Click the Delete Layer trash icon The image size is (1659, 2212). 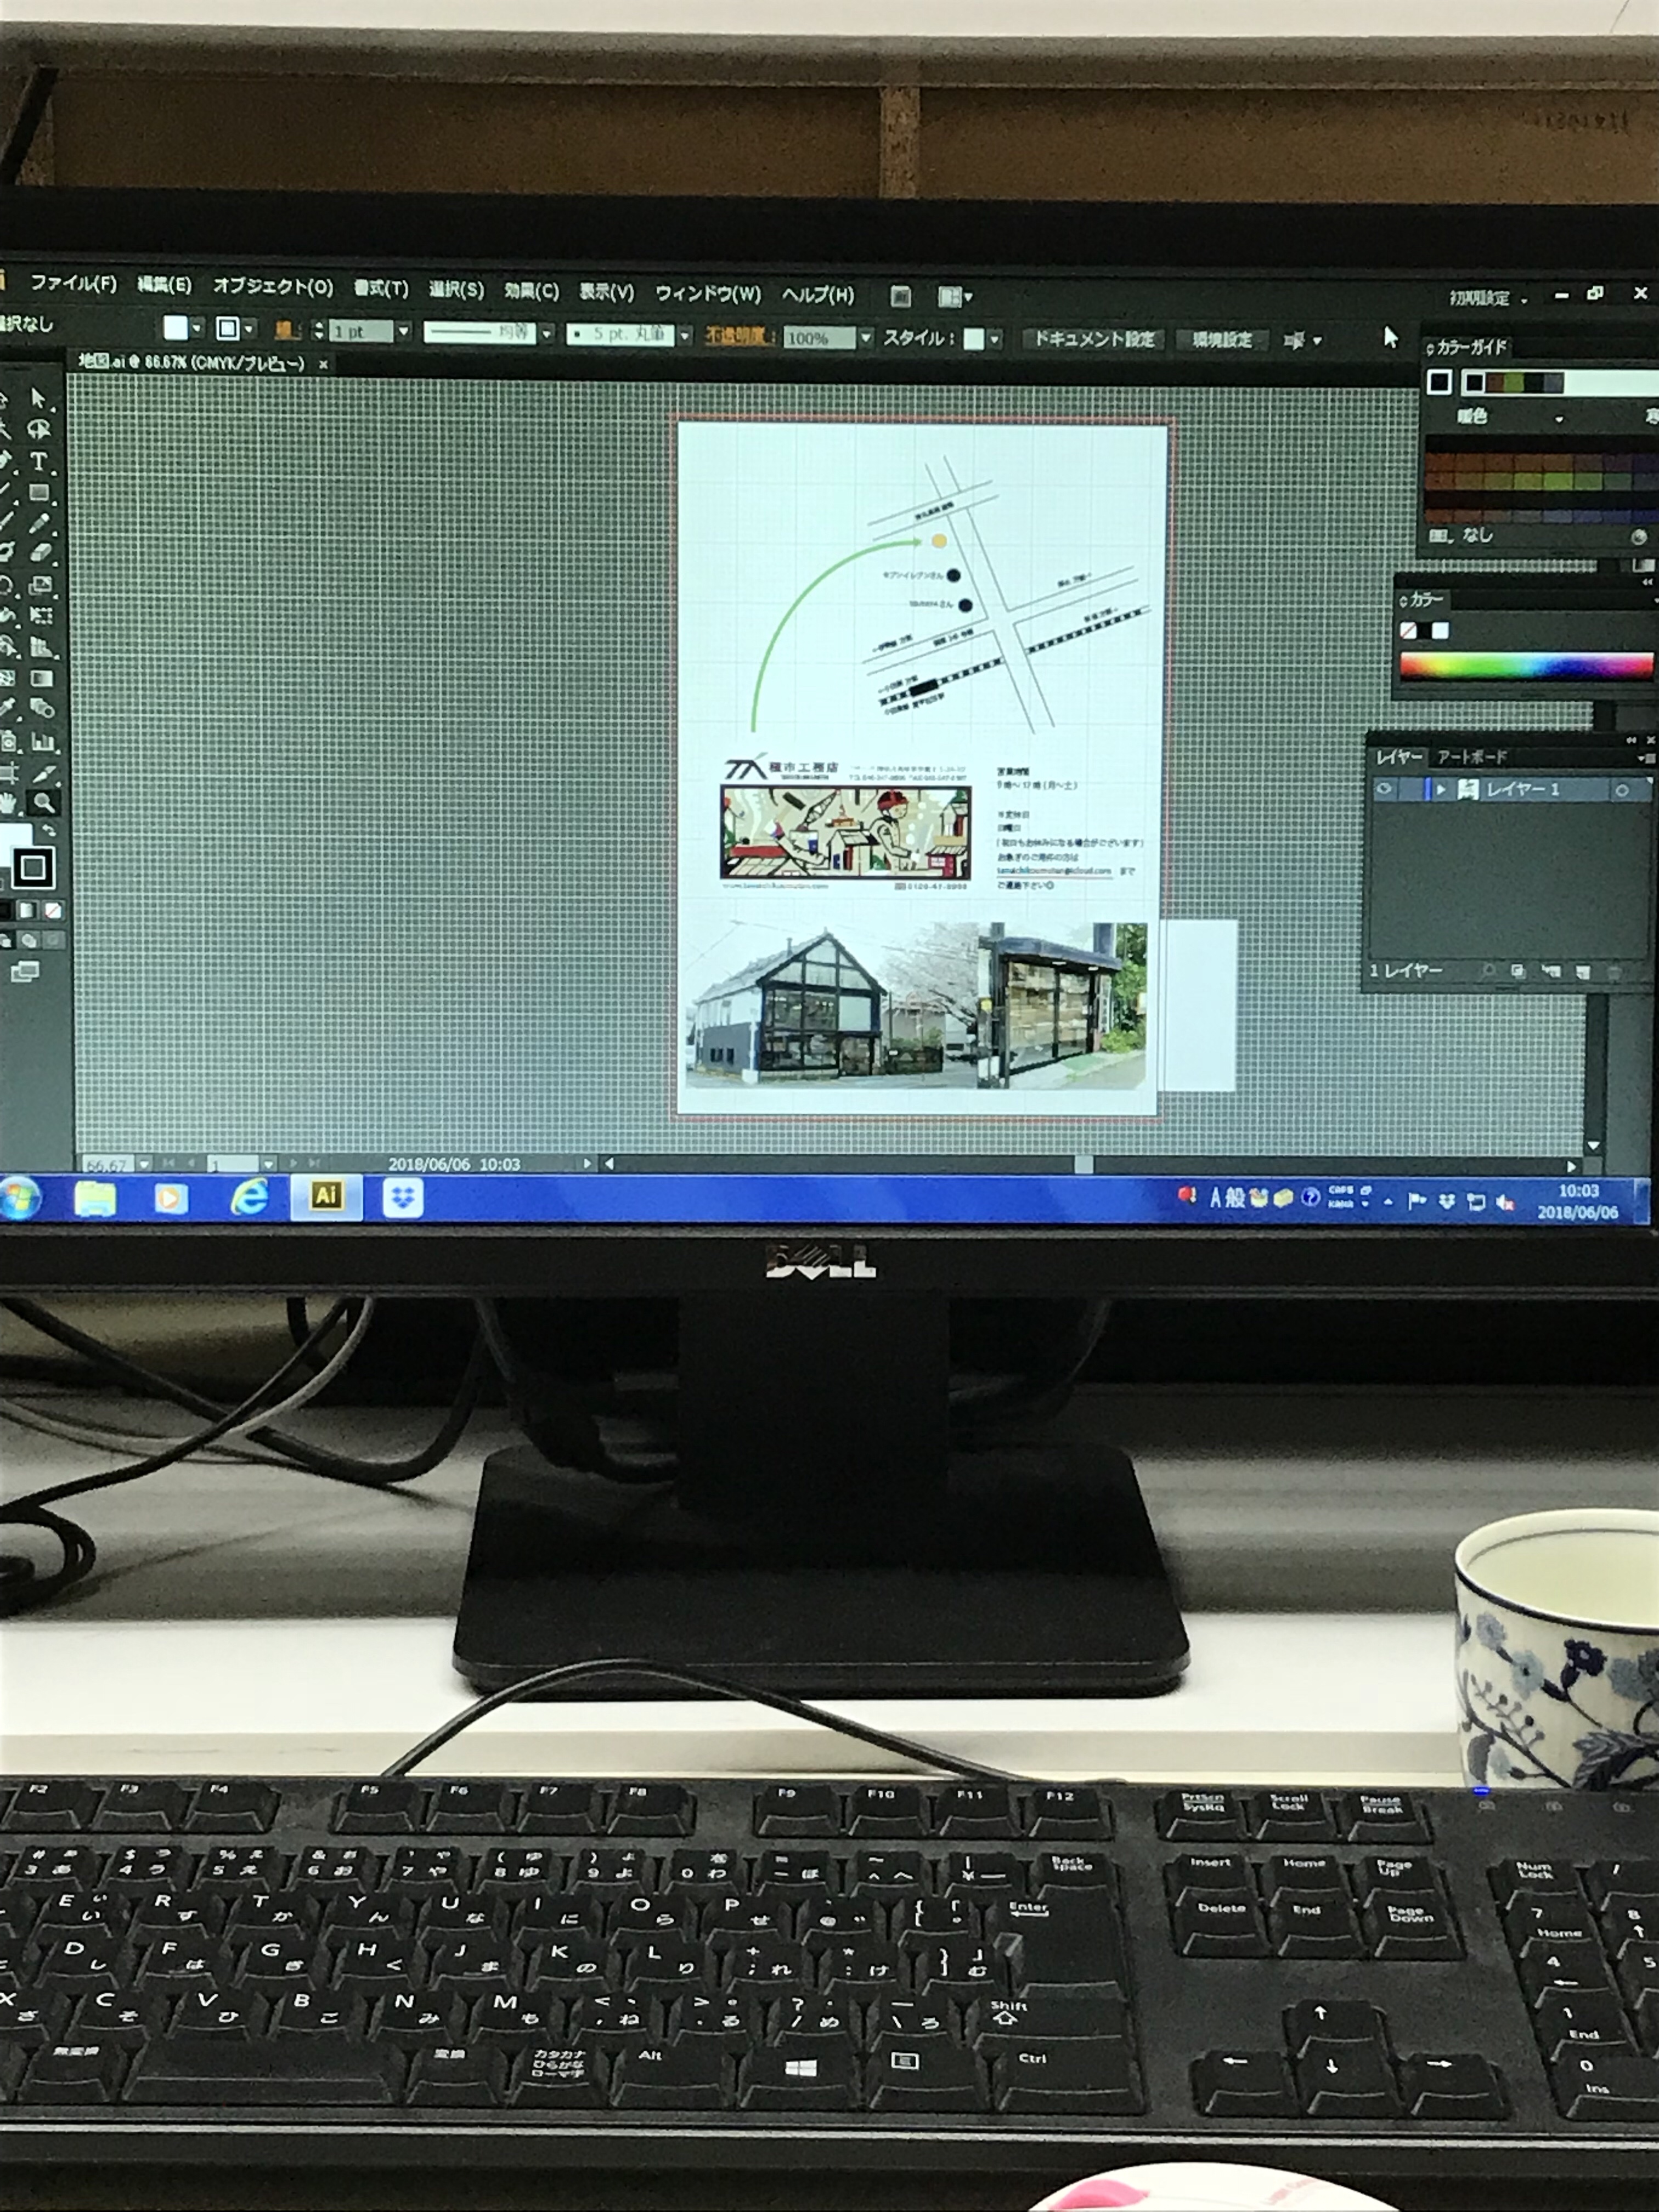pos(1614,971)
